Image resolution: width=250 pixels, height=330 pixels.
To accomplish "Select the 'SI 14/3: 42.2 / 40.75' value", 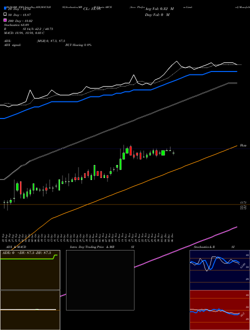I will tap(38, 29).
